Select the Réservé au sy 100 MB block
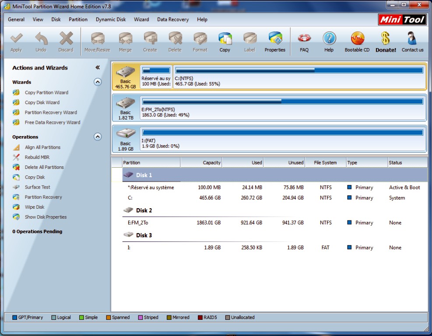This screenshot has height=336, width=432. (156, 77)
